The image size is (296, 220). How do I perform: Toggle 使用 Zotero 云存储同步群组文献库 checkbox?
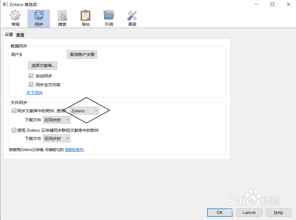tap(14, 130)
